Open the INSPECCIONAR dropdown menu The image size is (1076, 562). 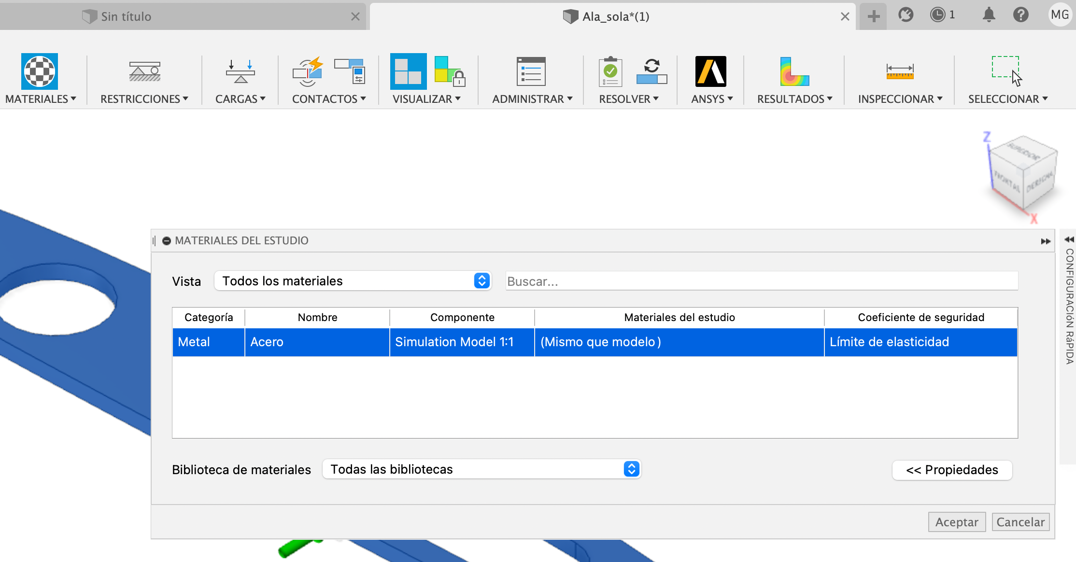900,99
